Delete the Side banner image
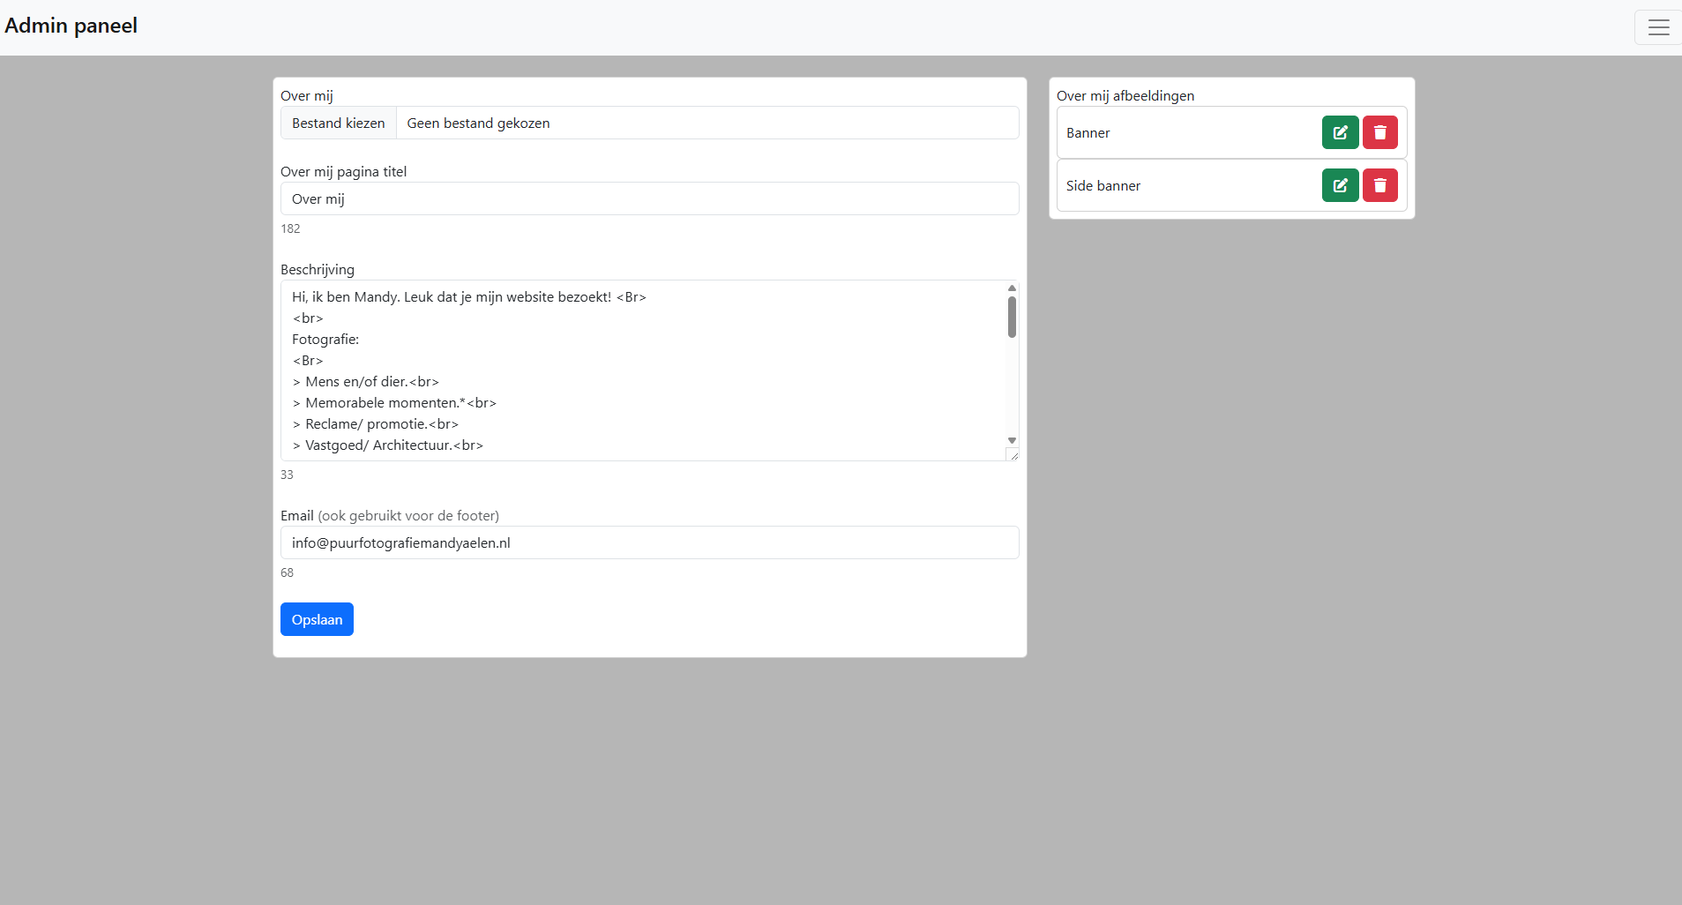The height and width of the screenshot is (905, 1682). point(1379,185)
